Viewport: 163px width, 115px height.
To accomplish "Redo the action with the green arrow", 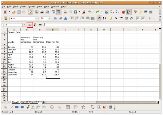I will click(x=97, y=12).
